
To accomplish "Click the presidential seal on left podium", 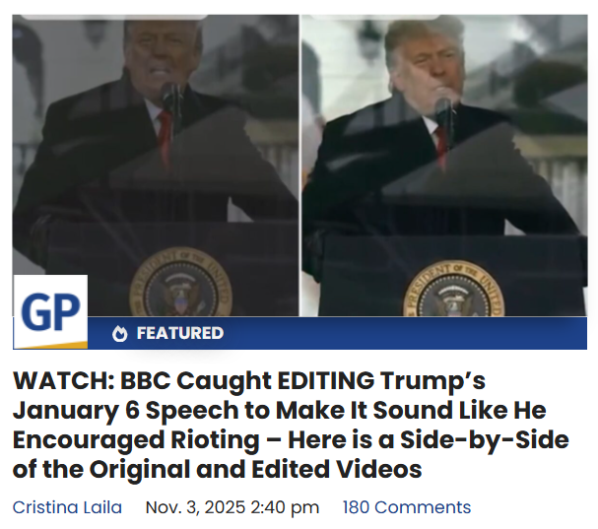I will click(180, 283).
